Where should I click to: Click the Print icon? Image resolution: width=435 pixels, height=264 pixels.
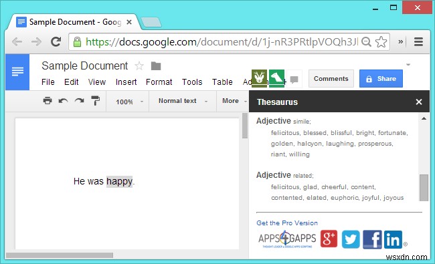(48, 100)
